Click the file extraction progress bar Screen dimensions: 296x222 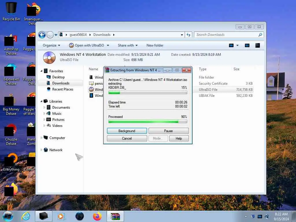point(148,92)
